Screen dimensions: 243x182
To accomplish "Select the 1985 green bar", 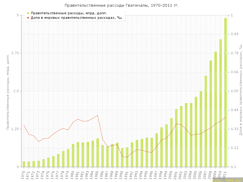I will click(98, 153).
